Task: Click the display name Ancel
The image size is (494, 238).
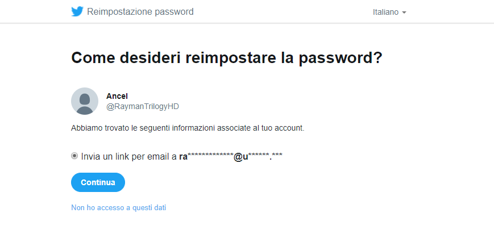Action: coord(117,96)
